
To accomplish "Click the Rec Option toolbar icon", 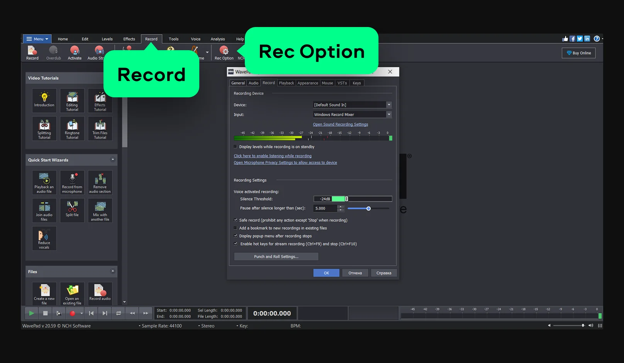I will coord(224,53).
